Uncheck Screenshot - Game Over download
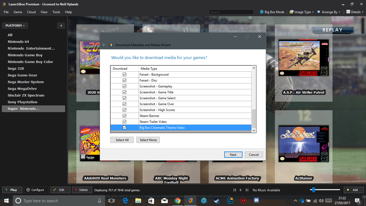 coord(124,104)
